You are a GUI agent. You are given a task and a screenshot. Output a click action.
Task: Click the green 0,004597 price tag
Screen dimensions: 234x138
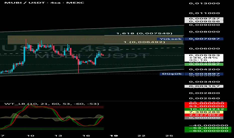[x=204, y=64]
